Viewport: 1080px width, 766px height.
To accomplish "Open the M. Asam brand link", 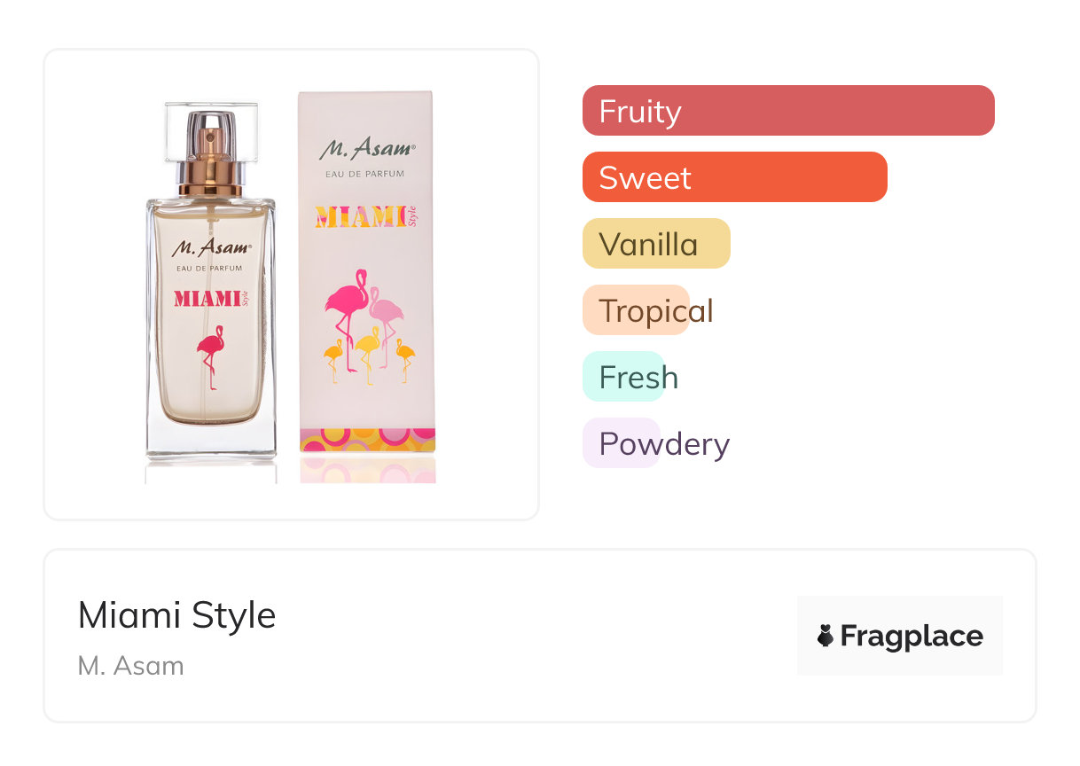I will click(130, 665).
